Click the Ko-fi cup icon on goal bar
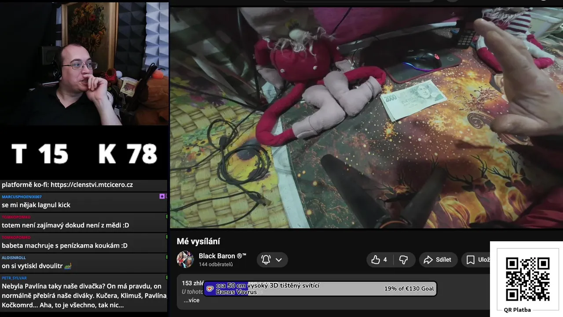The image size is (563, 317). pos(210,289)
